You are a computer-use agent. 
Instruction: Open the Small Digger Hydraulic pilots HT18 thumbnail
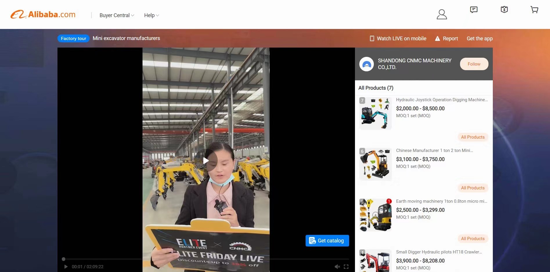point(376,261)
